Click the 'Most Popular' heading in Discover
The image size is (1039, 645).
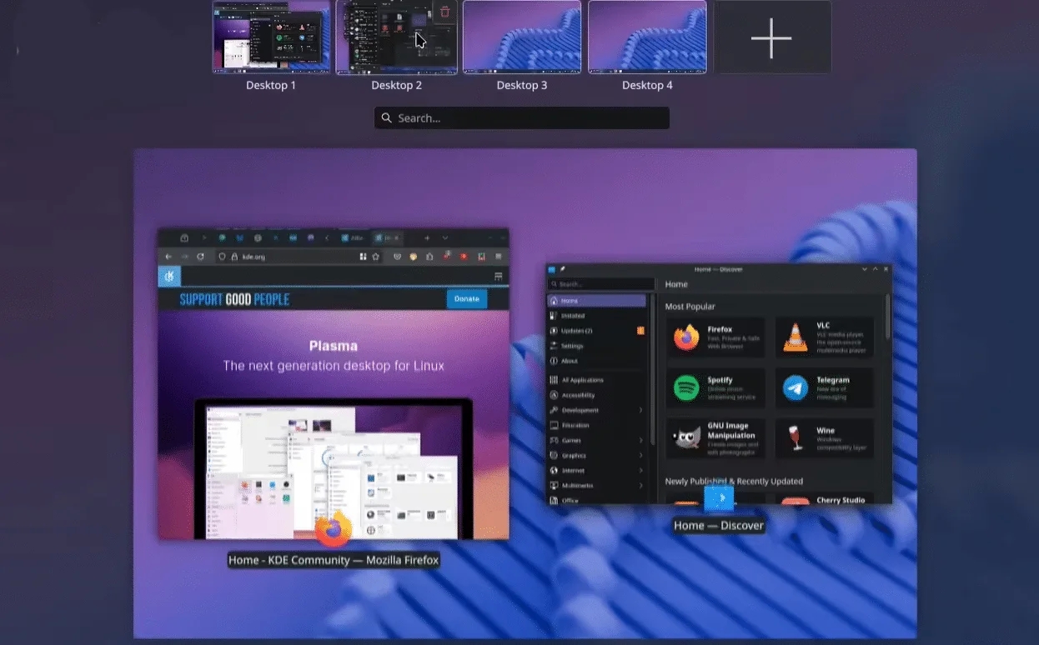click(x=690, y=307)
